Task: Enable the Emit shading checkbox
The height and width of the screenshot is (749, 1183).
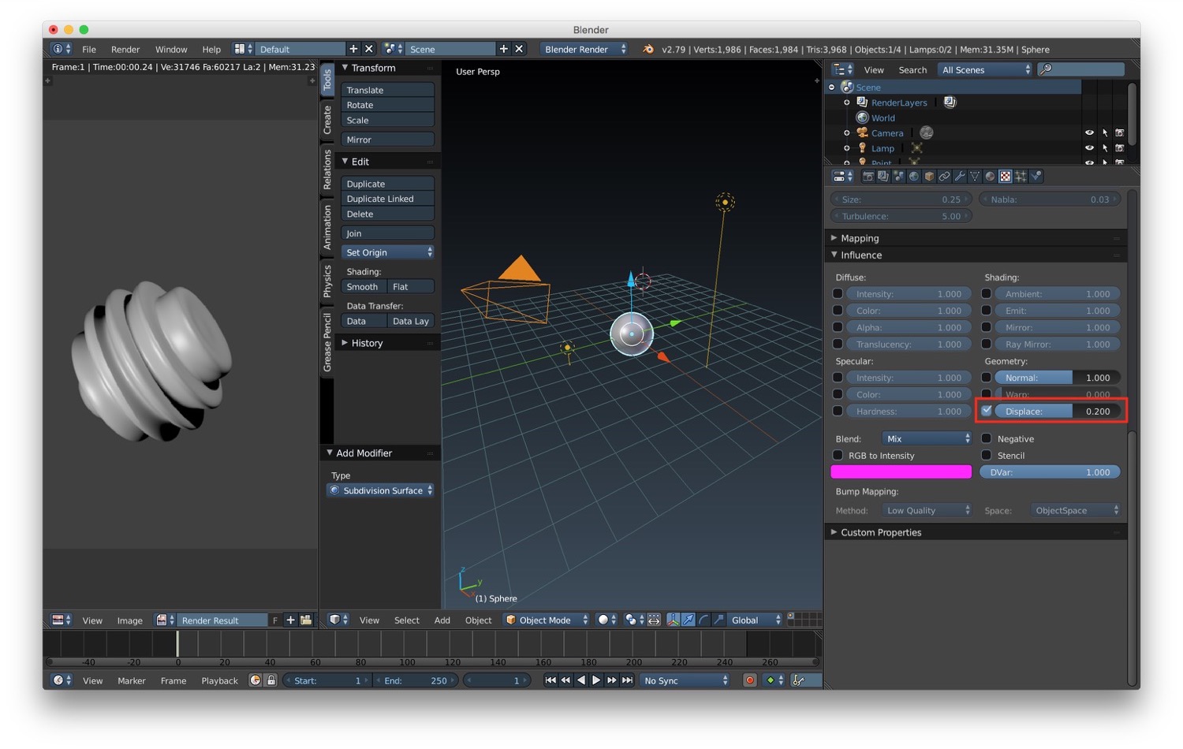Action: (x=986, y=311)
